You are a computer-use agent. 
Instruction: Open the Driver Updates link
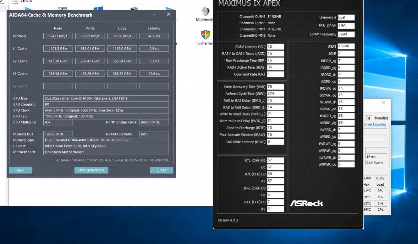(375, 125)
